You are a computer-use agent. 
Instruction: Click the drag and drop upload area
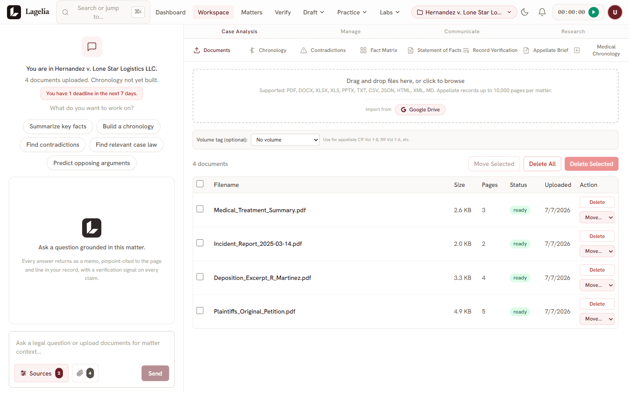[x=405, y=96]
